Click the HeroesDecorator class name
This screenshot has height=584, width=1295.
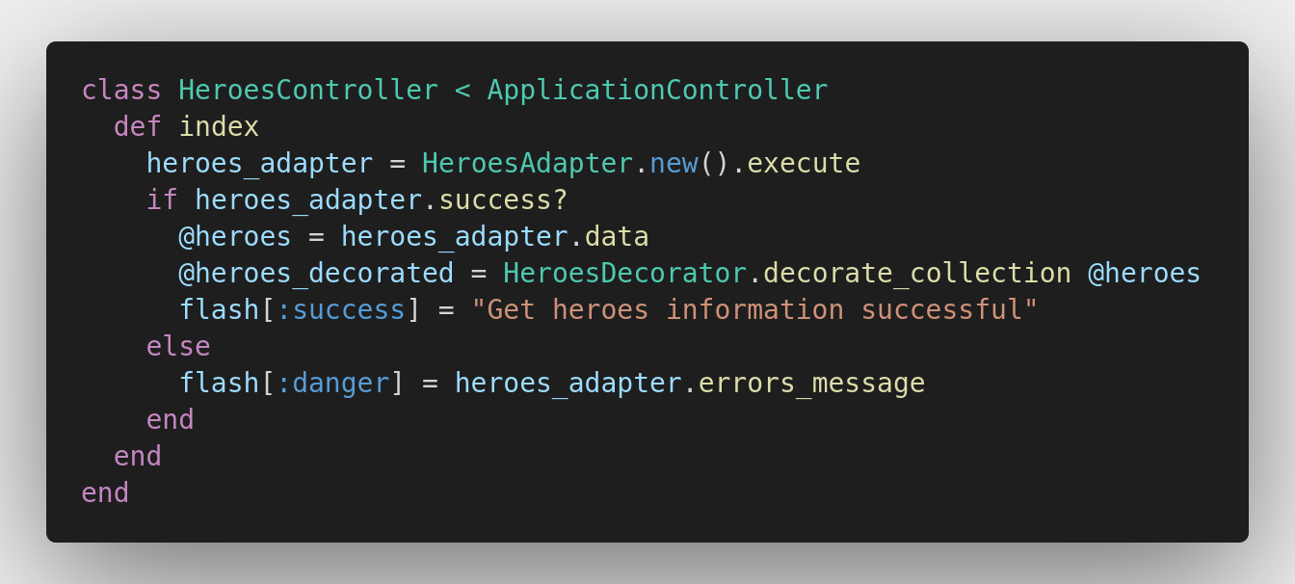624,274
